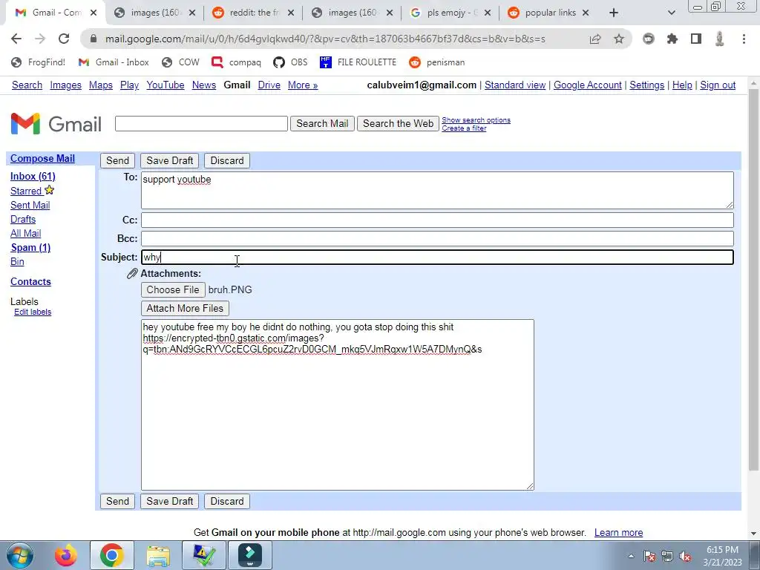The height and width of the screenshot is (570, 760).
Task: Open Chrome three-dot menu
Action: pos(744,39)
